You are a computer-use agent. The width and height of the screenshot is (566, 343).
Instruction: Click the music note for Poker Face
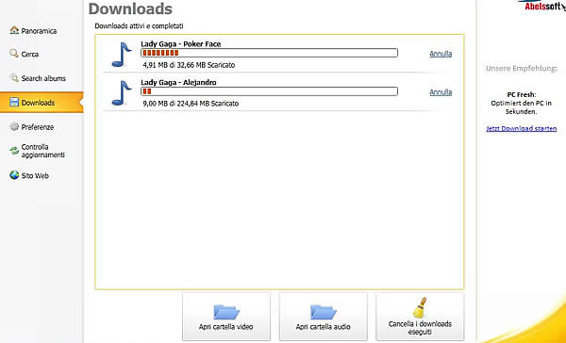[x=122, y=55]
